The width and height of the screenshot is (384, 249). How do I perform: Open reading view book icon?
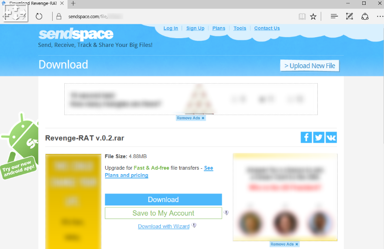(x=302, y=16)
